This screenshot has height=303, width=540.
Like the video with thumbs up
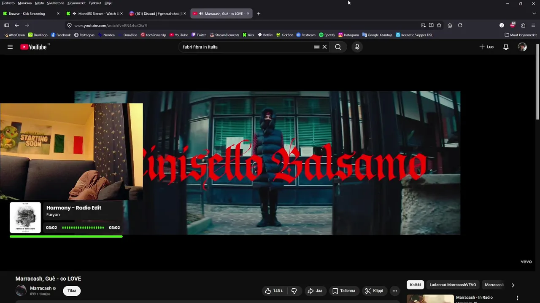(x=274, y=291)
